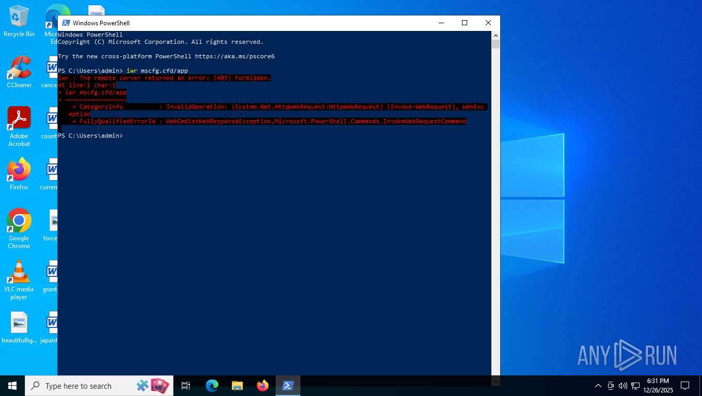
Task: Click the Type here to search box
Action: click(98, 386)
